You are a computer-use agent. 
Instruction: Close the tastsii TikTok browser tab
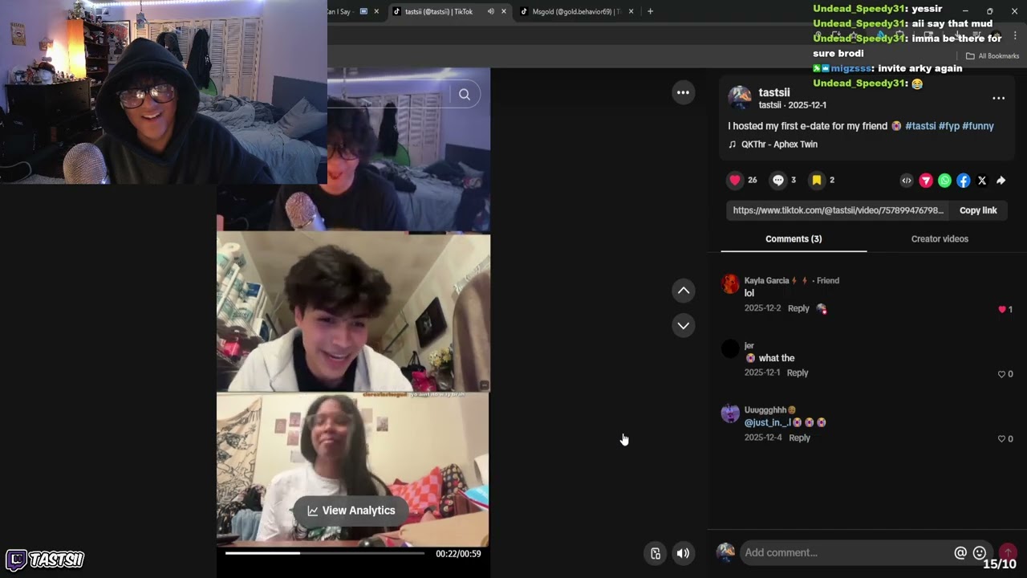[x=504, y=11]
